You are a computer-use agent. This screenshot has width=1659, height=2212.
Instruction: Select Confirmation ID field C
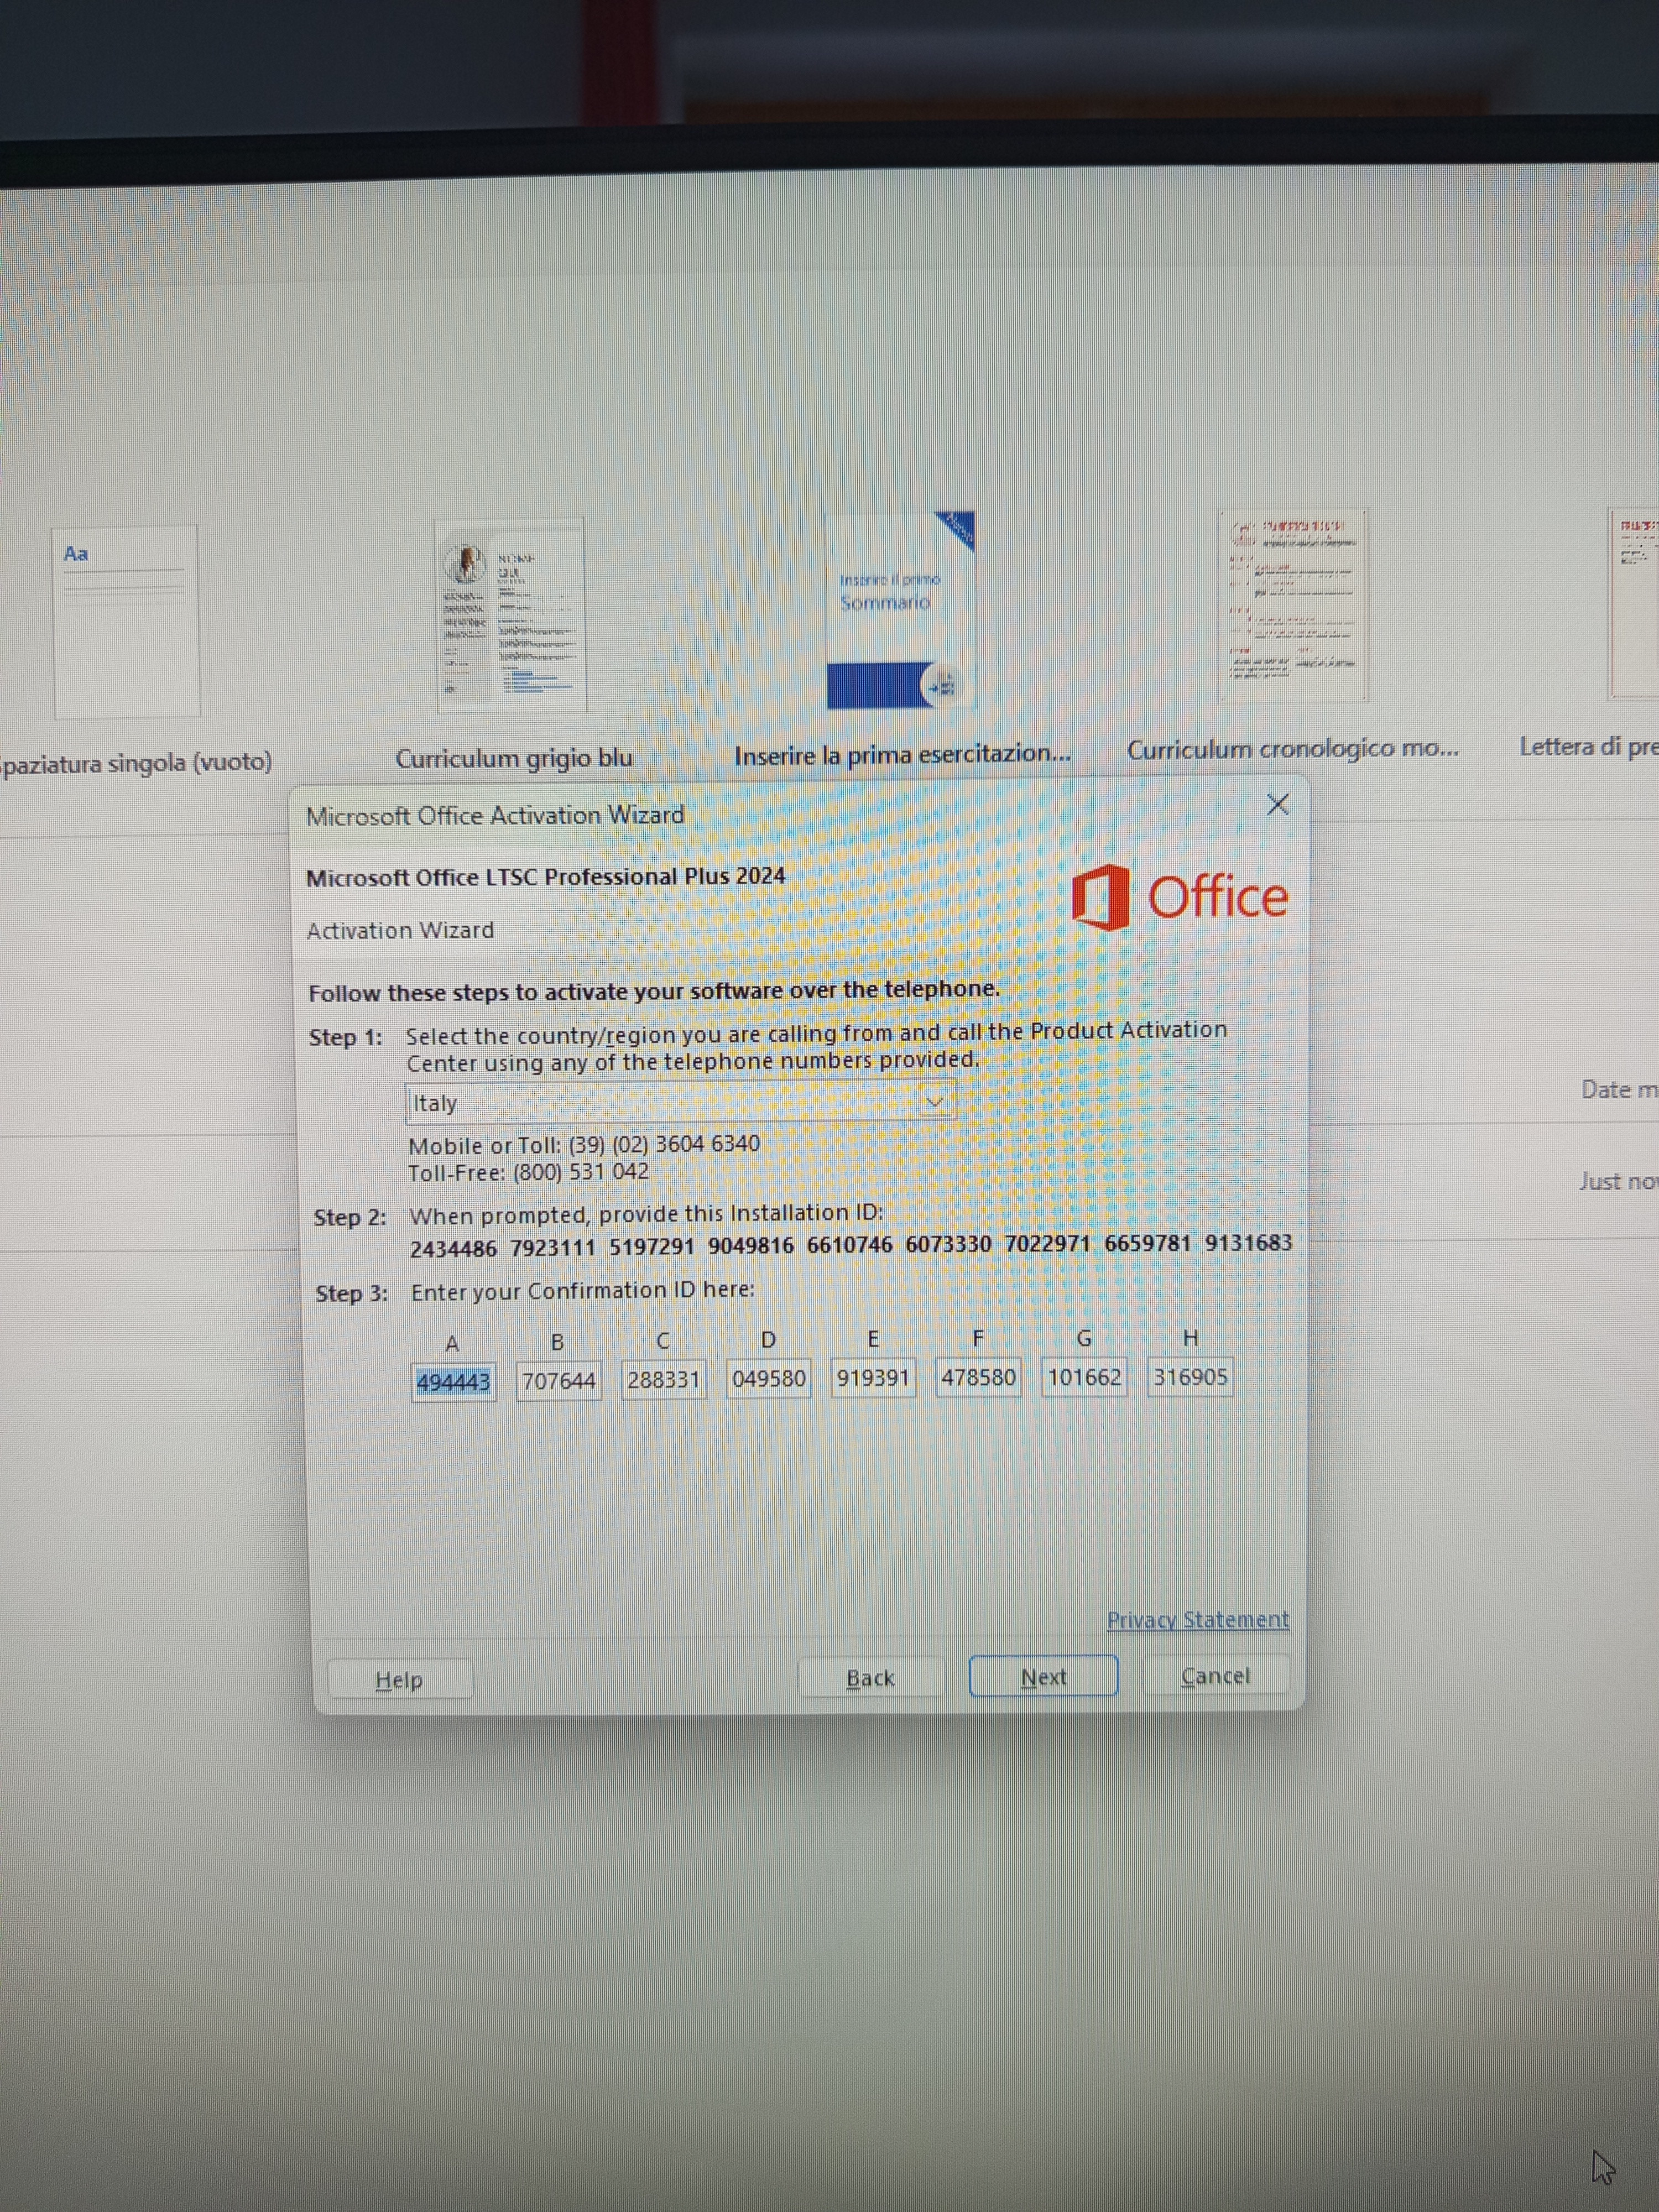click(663, 1380)
